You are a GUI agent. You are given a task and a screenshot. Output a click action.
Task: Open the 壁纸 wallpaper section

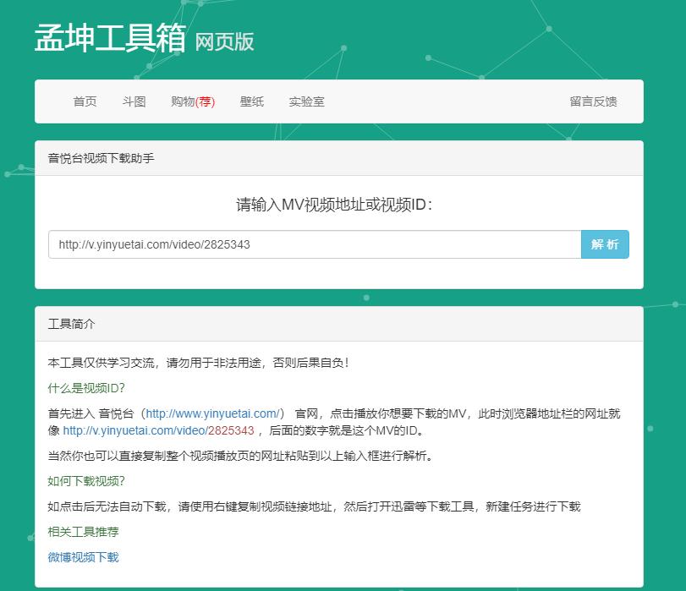point(251,101)
